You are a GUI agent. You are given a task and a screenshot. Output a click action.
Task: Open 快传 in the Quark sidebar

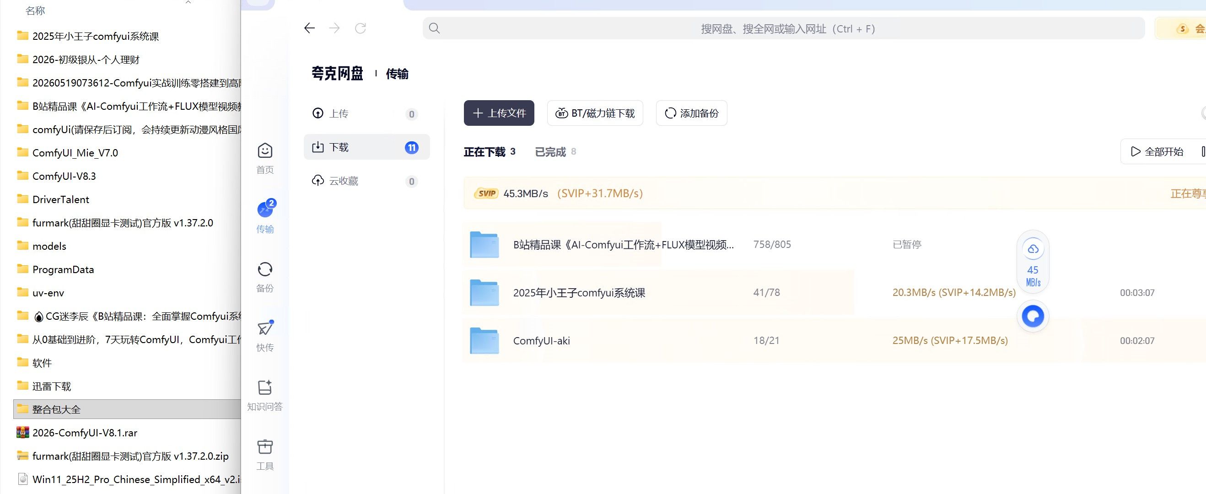point(265,336)
